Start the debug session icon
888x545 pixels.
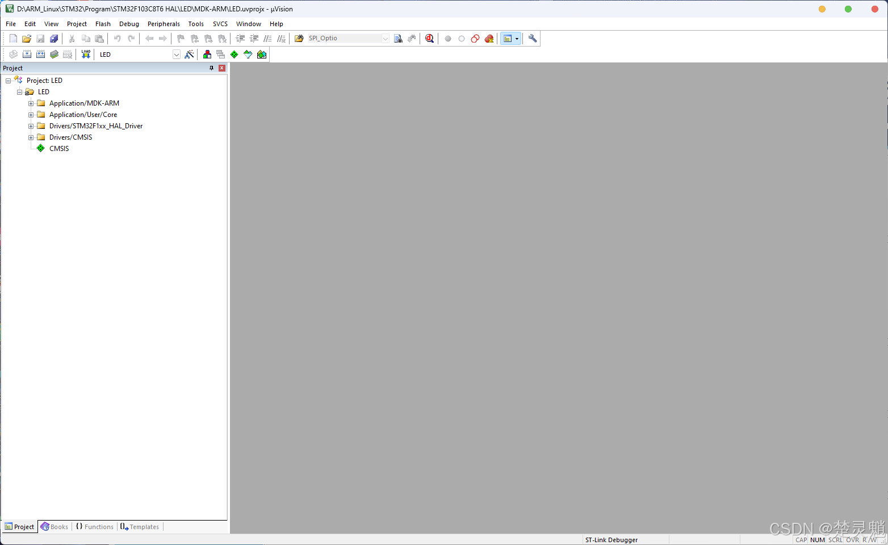(x=430, y=39)
